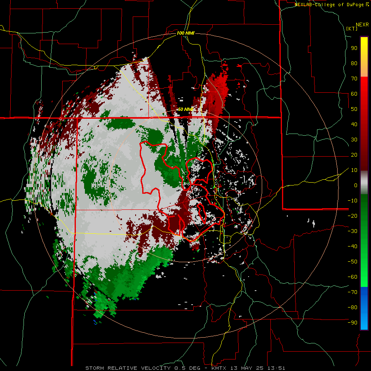This screenshot has width=371, height=371.
Task: Click the positive 40 scale value
Action: tap(354, 124)
